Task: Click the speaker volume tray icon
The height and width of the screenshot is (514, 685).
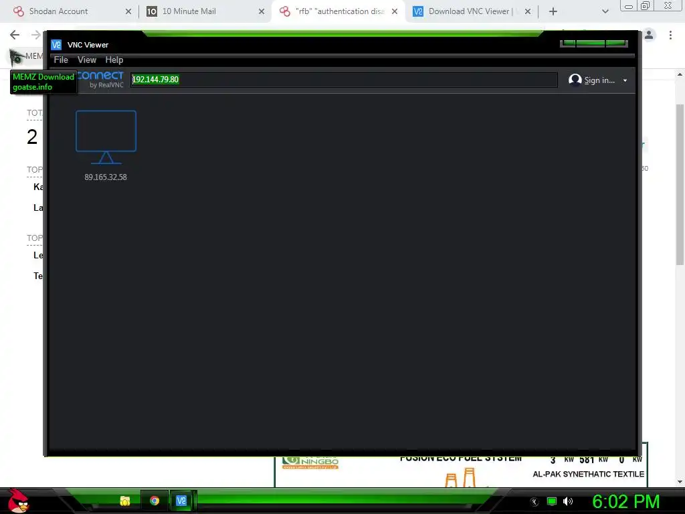Action: pos(567,501)
